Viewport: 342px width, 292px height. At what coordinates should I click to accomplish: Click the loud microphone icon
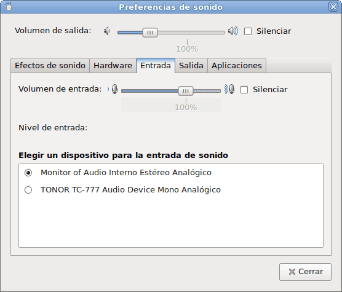coord(229,89)
